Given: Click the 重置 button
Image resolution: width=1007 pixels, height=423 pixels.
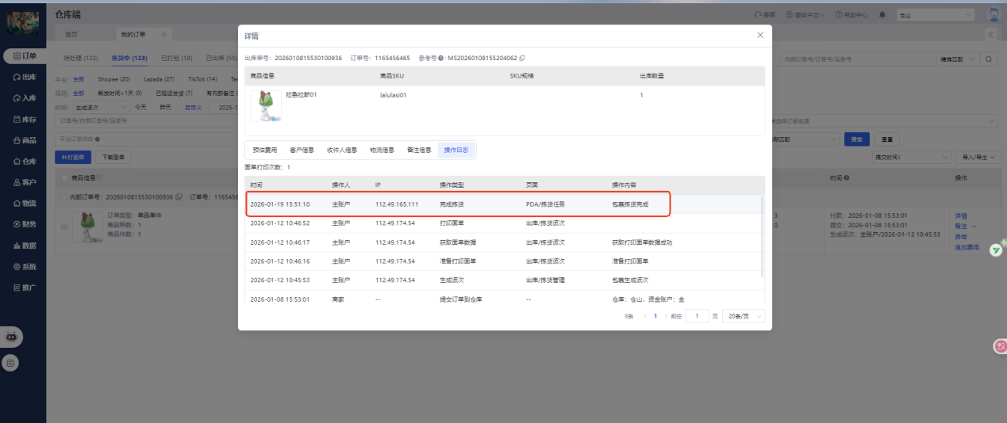Looking at the screenshot, I should click(x=887, y=139).
